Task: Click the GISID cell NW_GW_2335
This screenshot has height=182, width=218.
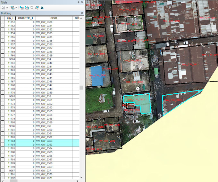Action: click(x=54, y=41)
